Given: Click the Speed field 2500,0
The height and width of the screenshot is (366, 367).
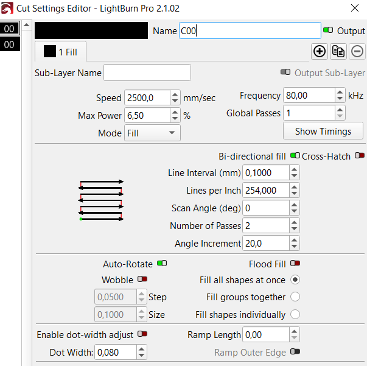Looking at the screenshot, I should 147,97.
